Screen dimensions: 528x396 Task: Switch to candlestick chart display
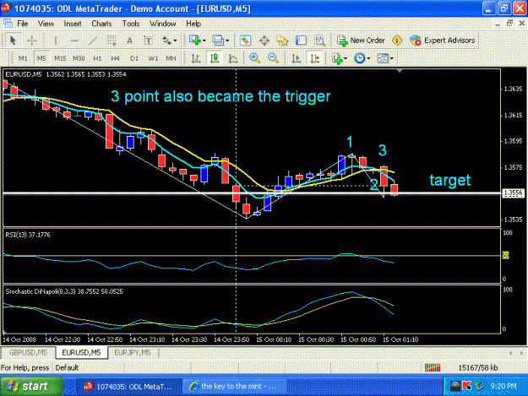[x=215, y=58]
